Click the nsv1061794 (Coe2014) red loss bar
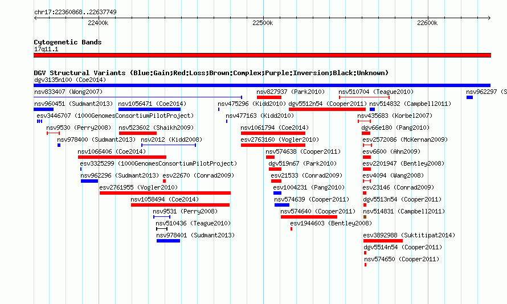 point(273,133)
